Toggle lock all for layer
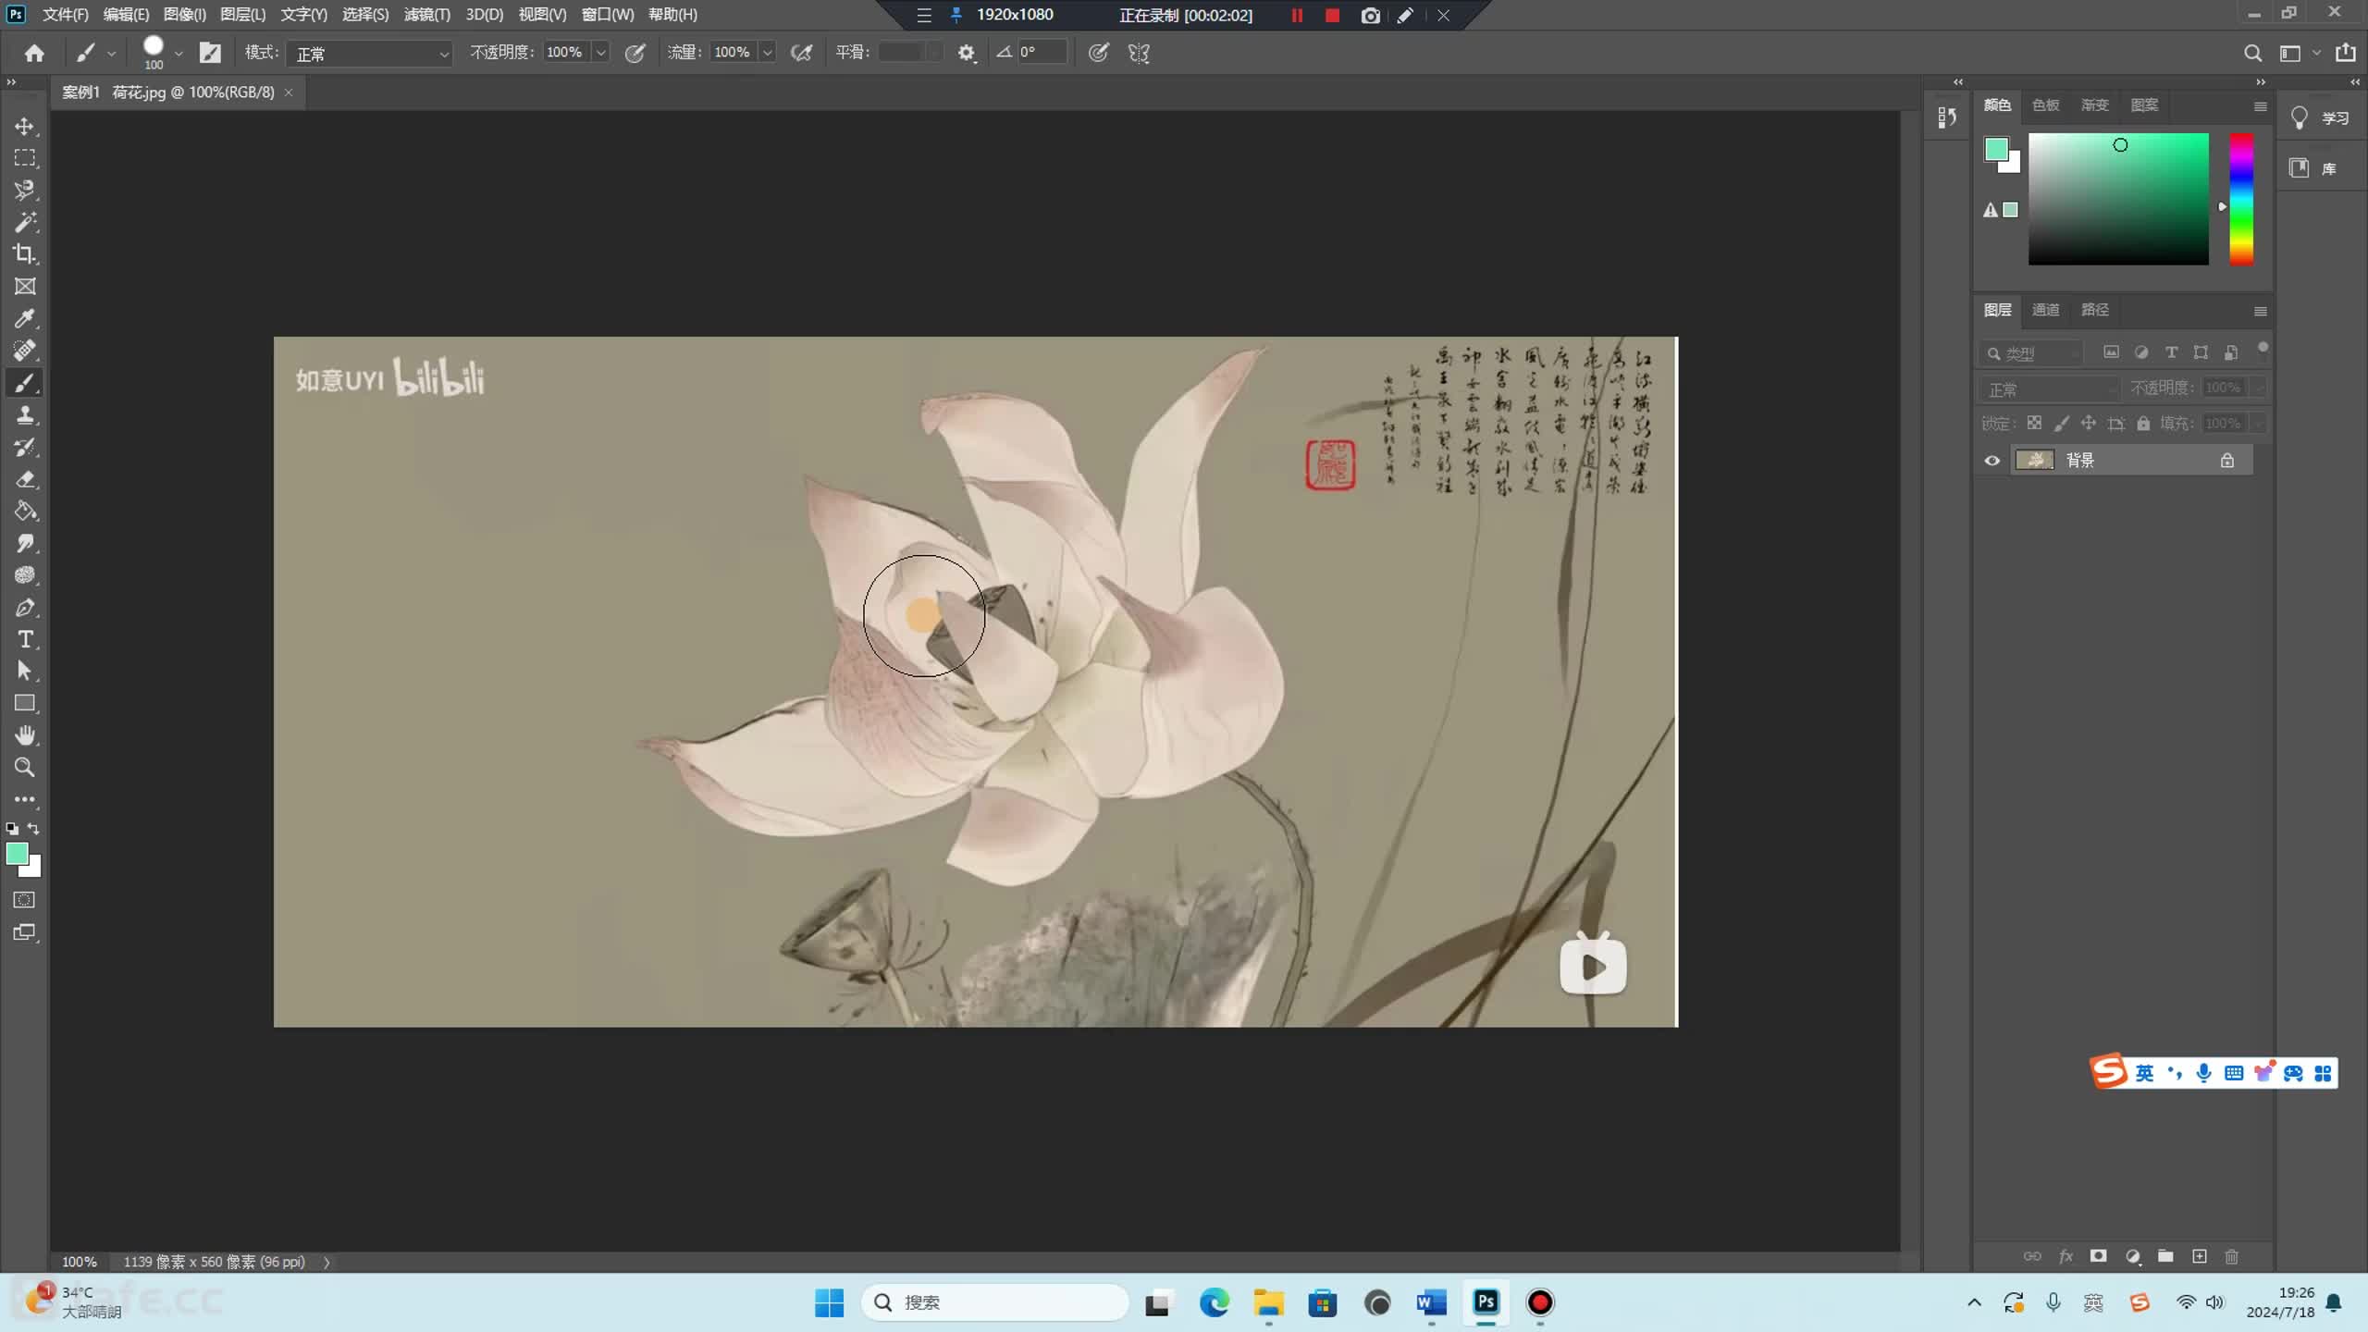Viewport: 2368px width, 1332px height. (2143, 424)
